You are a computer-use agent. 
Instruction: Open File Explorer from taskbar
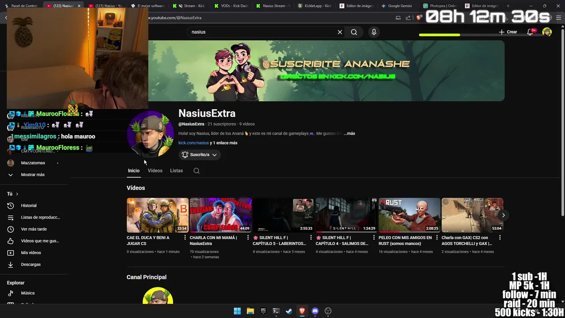click(250, 311)
